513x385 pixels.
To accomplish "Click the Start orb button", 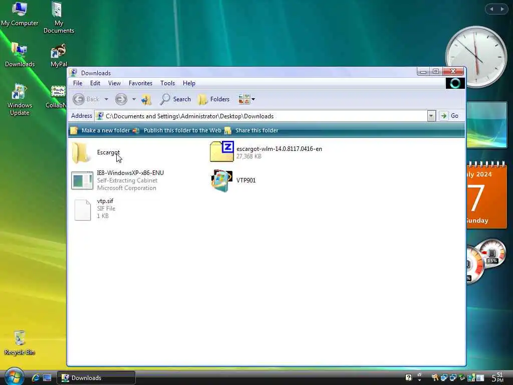I will click(14, 376).
